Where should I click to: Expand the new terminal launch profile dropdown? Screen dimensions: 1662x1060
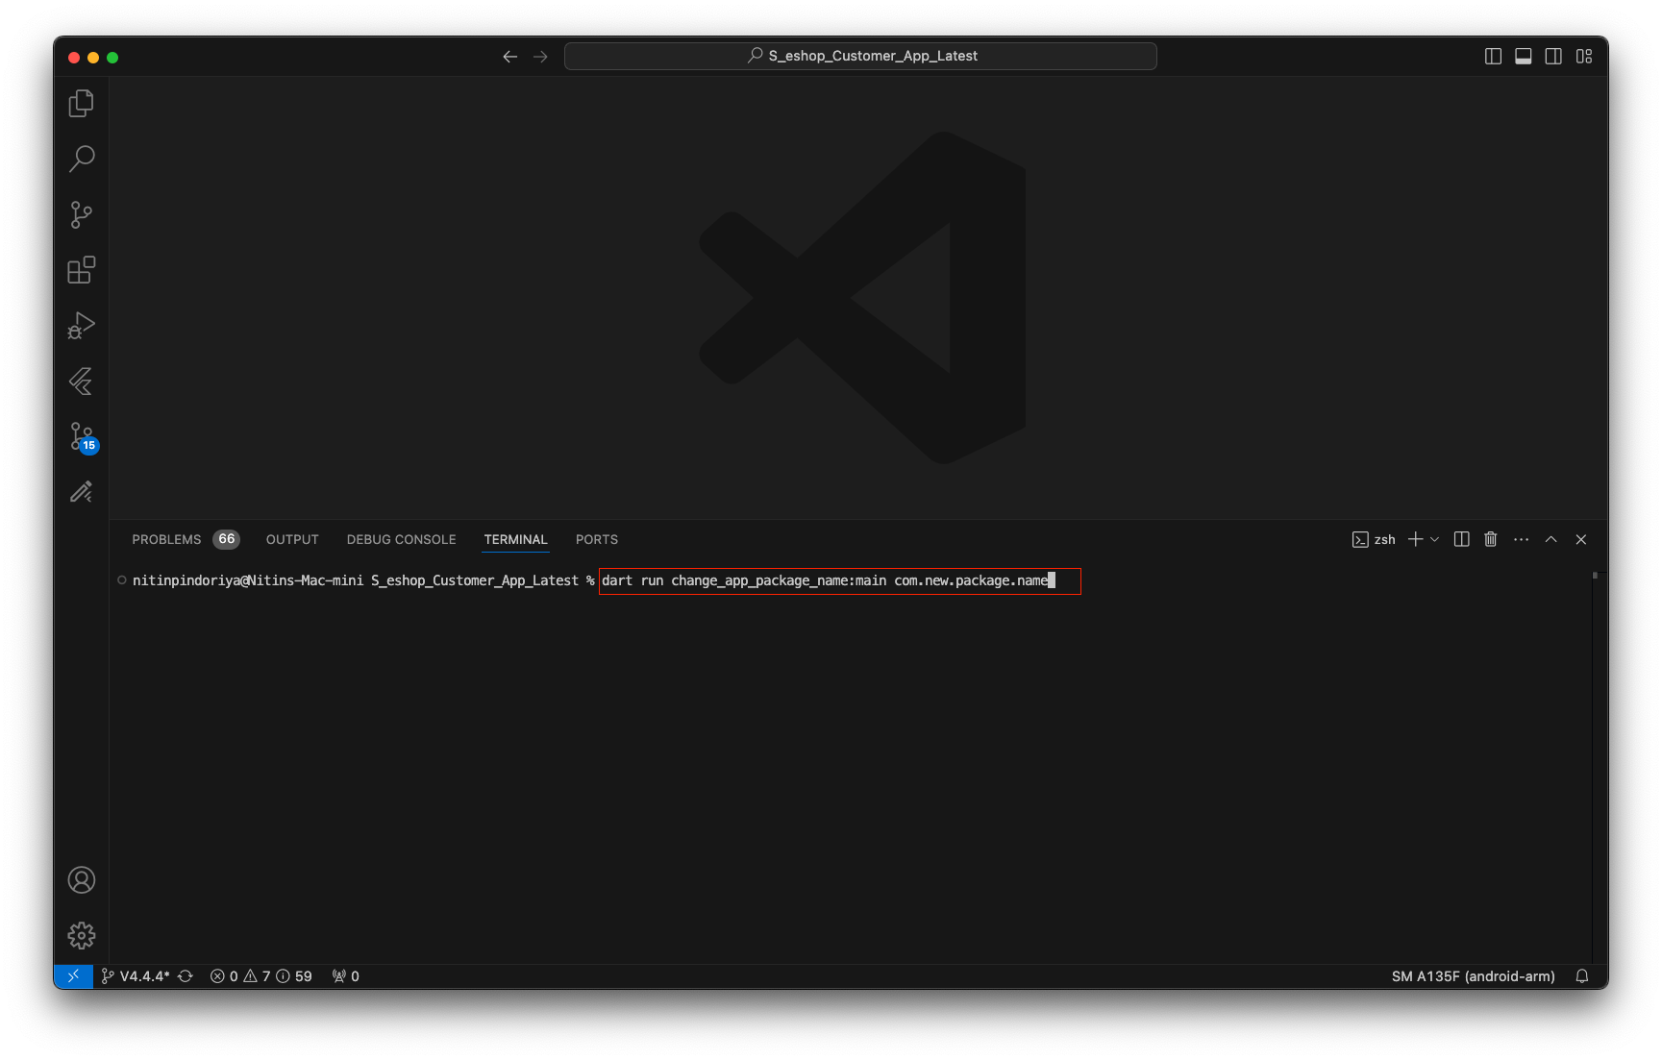point(1435,539)
